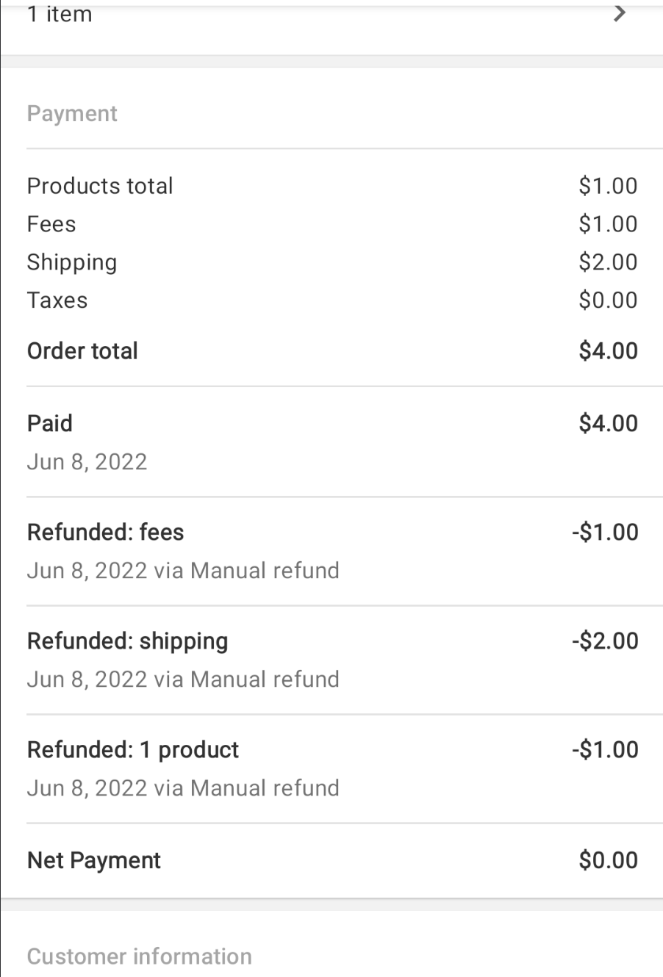This screenshot has height=977, width=663.
Task: Open the Refunded: 1 product entry
Action: [133, 749]
